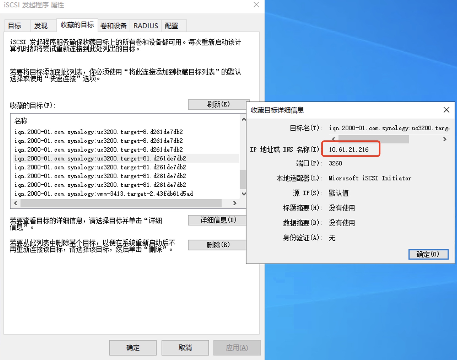The image size is (457, 360).
Task: Select the vmm-3413 target-2 list entry
Action: pyautogui.click(x=104, y=194)
